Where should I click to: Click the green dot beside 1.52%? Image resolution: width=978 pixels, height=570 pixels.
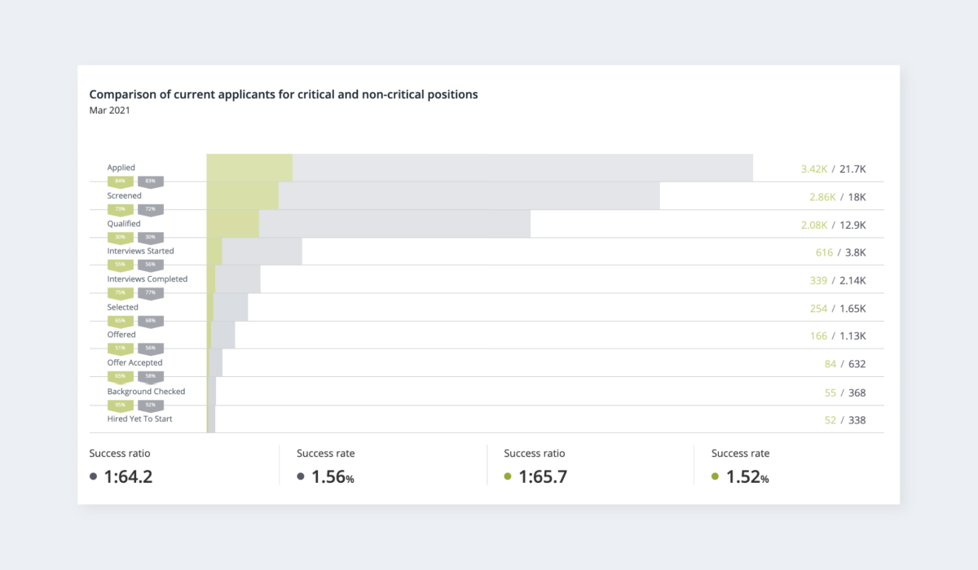click(715, 476)
